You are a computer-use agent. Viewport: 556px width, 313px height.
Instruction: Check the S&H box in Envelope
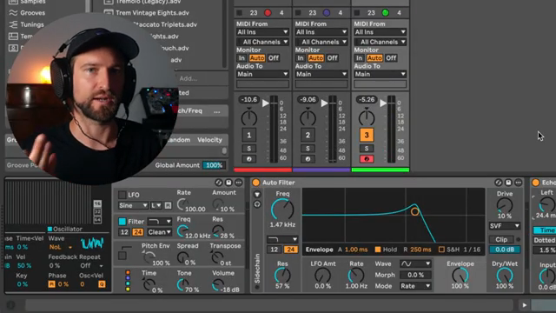point(441,250)
